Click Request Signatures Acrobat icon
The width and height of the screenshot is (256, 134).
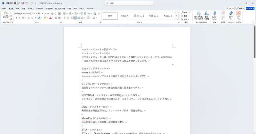coord(206,16)
